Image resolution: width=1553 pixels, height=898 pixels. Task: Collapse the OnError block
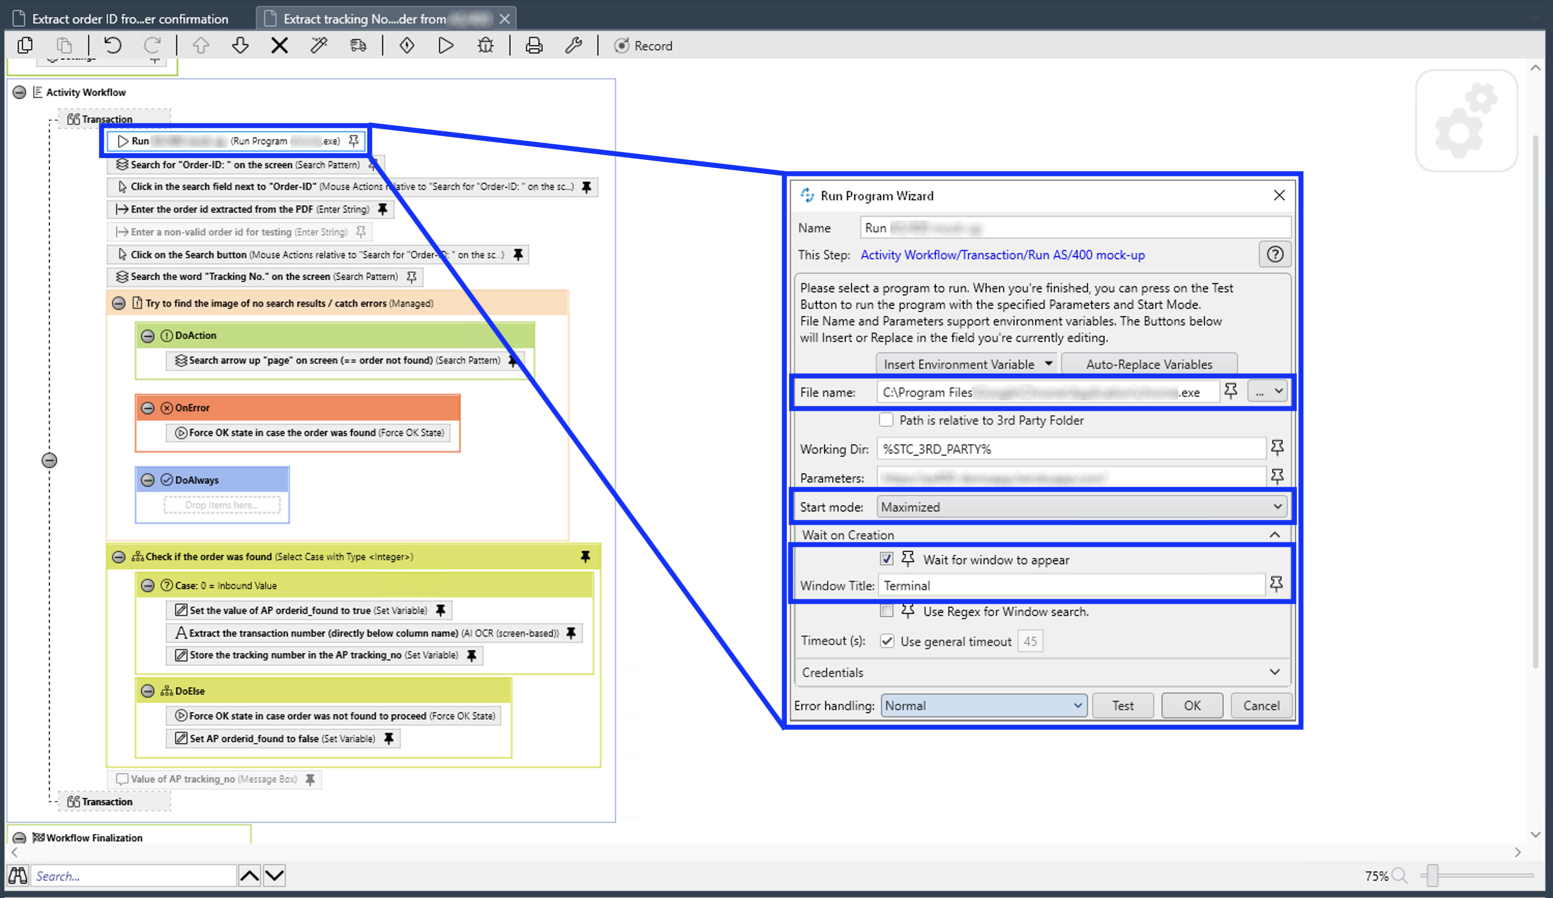click(x=148, y=408)
